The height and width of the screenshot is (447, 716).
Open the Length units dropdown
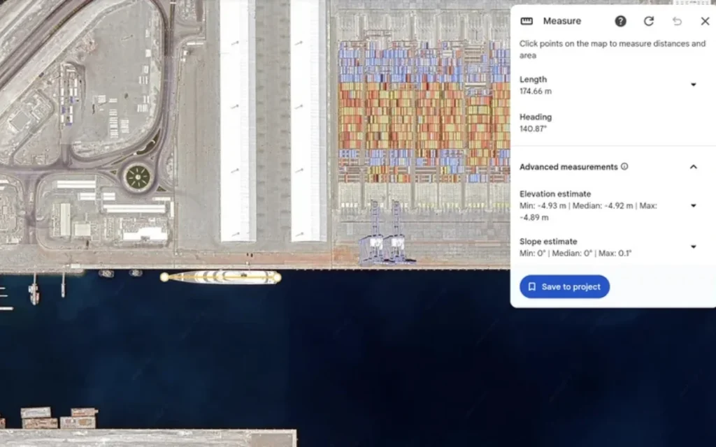pyautogui.click(x=693, y=85)
